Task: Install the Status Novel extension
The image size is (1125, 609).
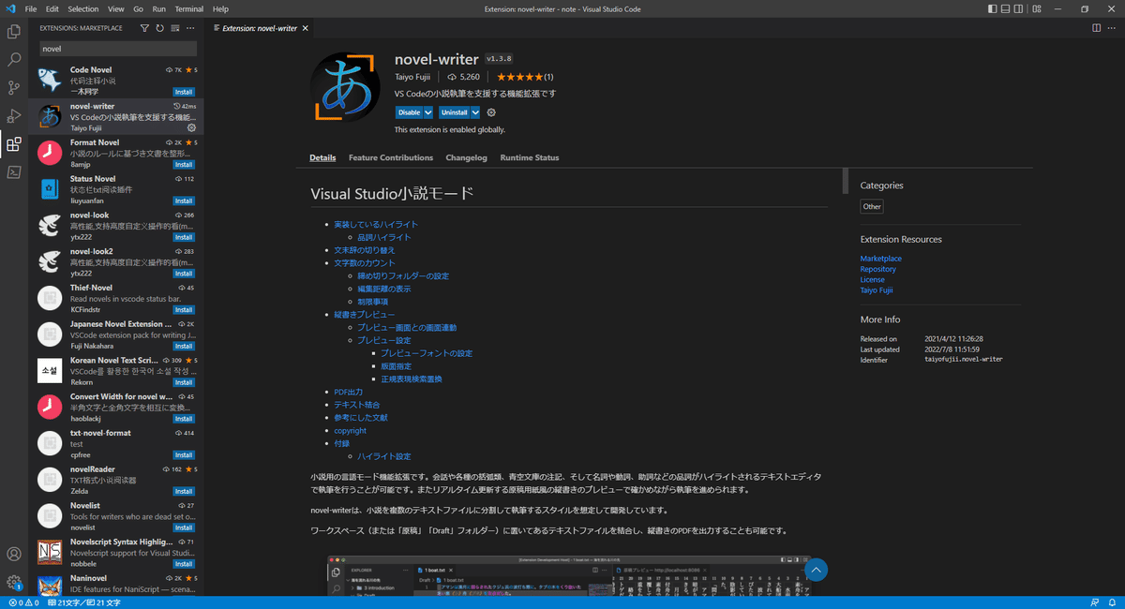Action: tap(184, 201)
